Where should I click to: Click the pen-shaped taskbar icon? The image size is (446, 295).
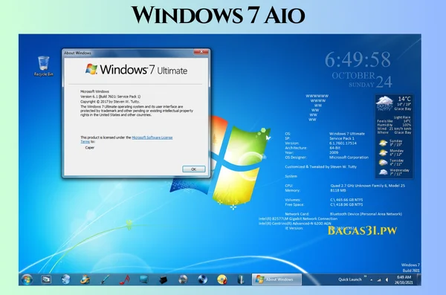[x=105, y=279]
